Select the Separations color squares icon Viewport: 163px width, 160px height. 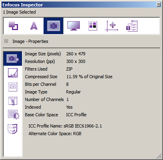[x=93, y=26]
